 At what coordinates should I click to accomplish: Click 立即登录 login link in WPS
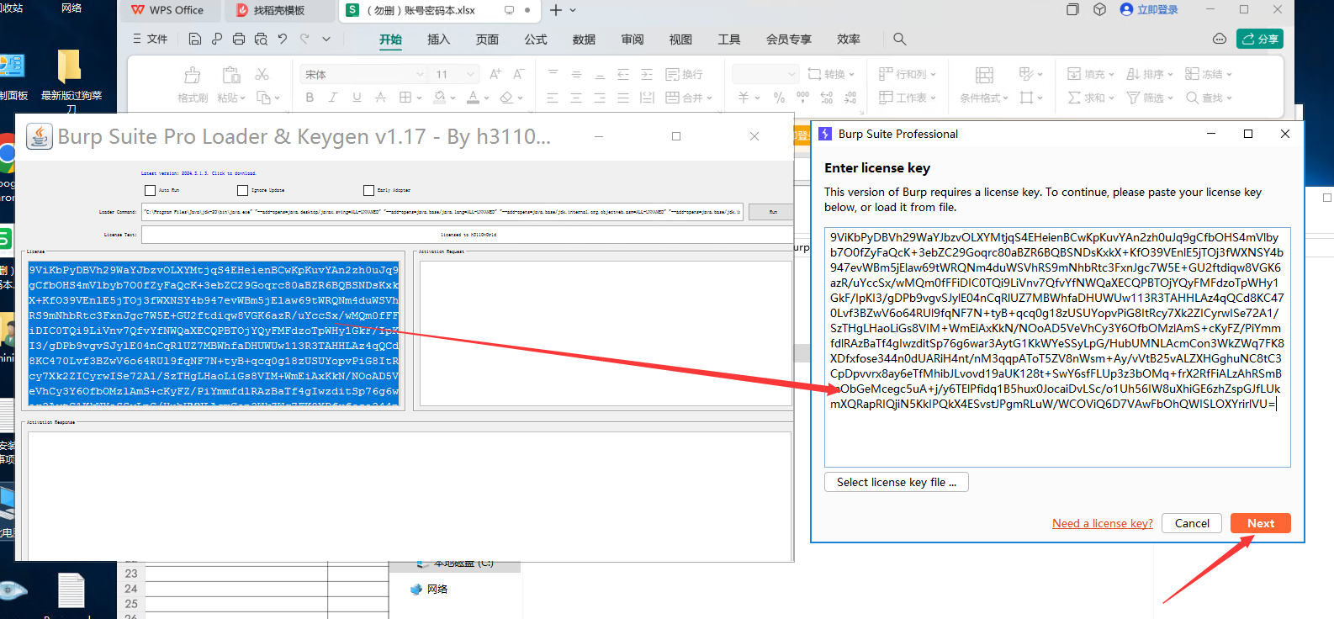pyautogui.click(x=1149, y=9)
